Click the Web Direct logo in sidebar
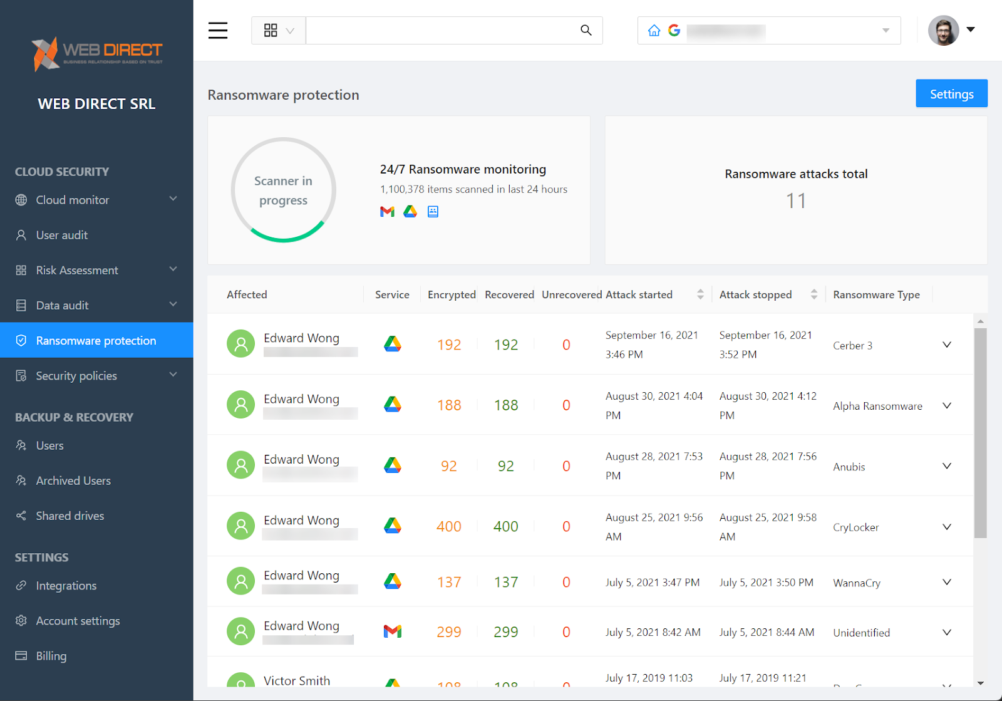Image resolution: width=1002 pixels, height=701 pixels. pos(97,54)
